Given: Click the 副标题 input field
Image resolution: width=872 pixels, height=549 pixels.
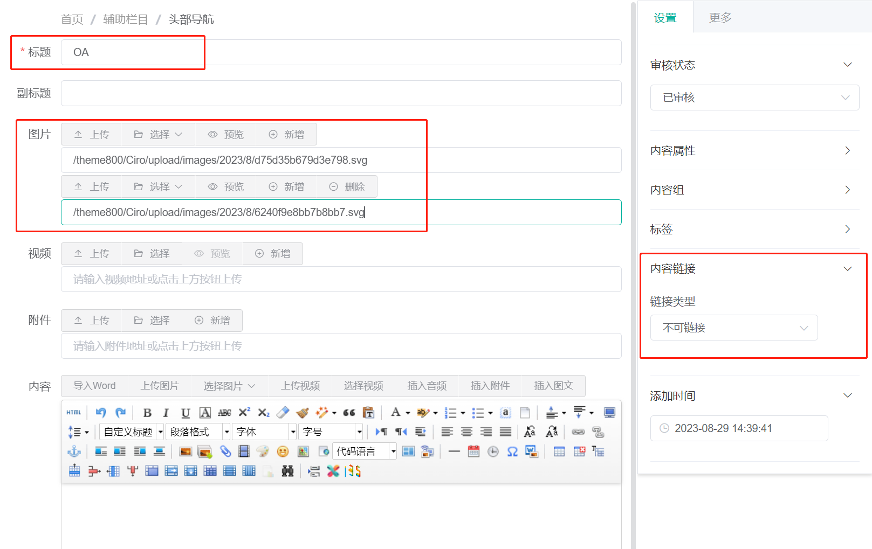Looking at the screenshot, I should tap(341, 93).
